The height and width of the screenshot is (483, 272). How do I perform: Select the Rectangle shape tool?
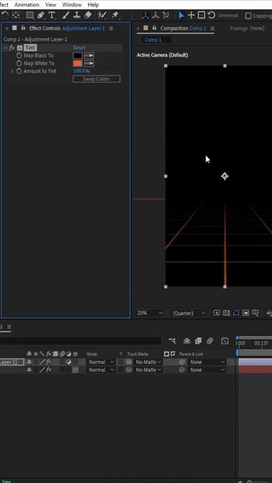pos(30,15)
